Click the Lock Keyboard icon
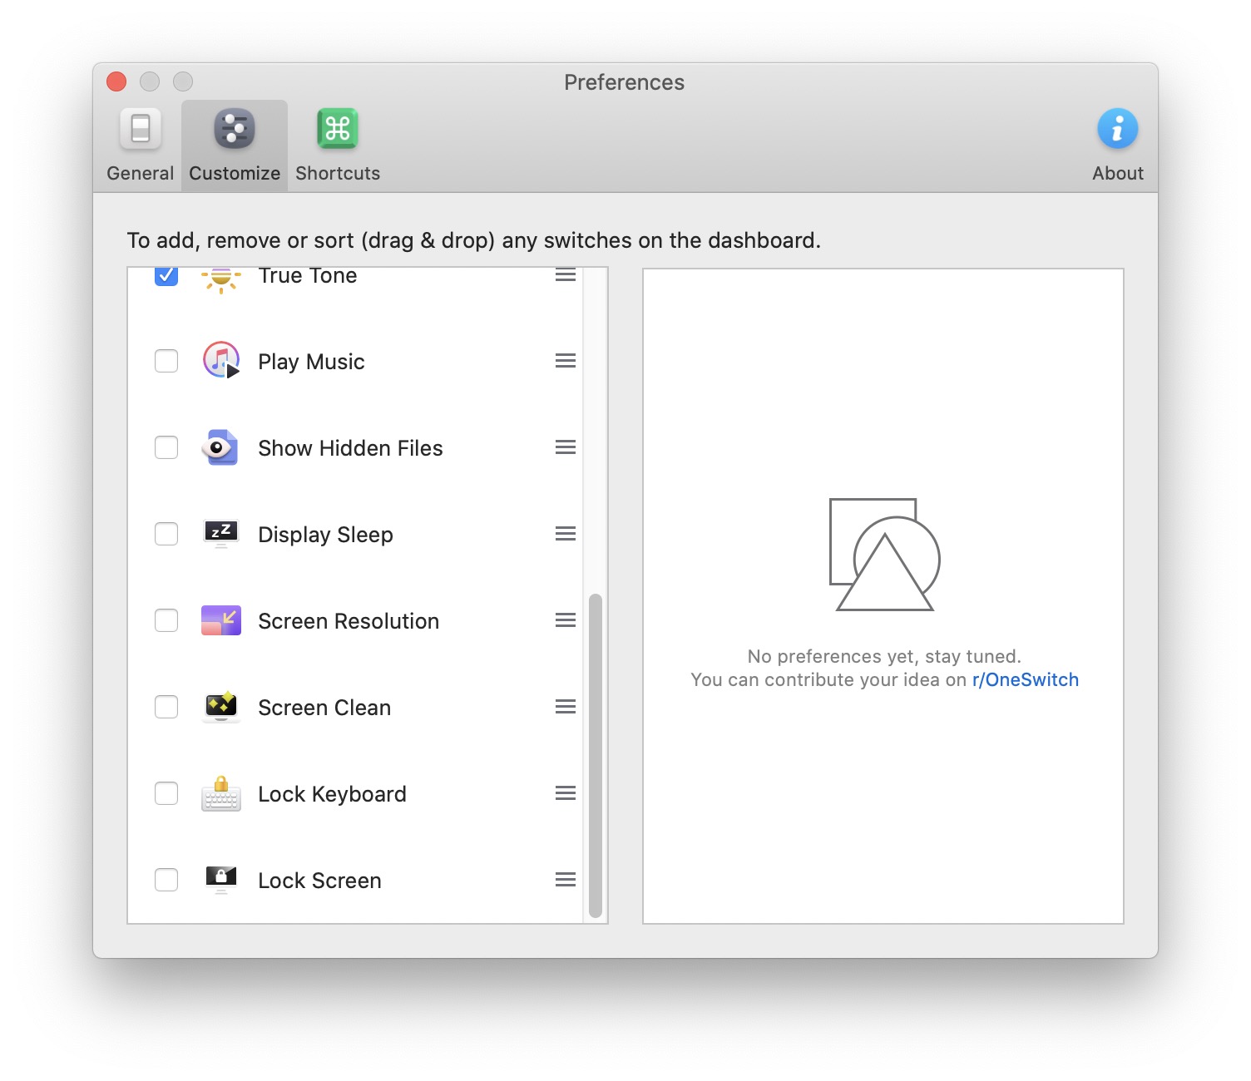 [220, 793]
